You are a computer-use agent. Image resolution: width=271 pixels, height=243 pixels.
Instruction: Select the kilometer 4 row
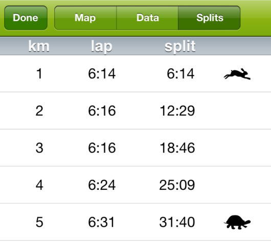tap(135, 185)
